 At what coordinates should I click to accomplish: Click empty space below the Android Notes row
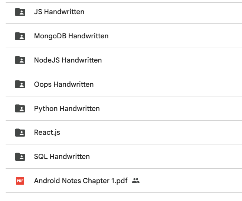point(122,197)
